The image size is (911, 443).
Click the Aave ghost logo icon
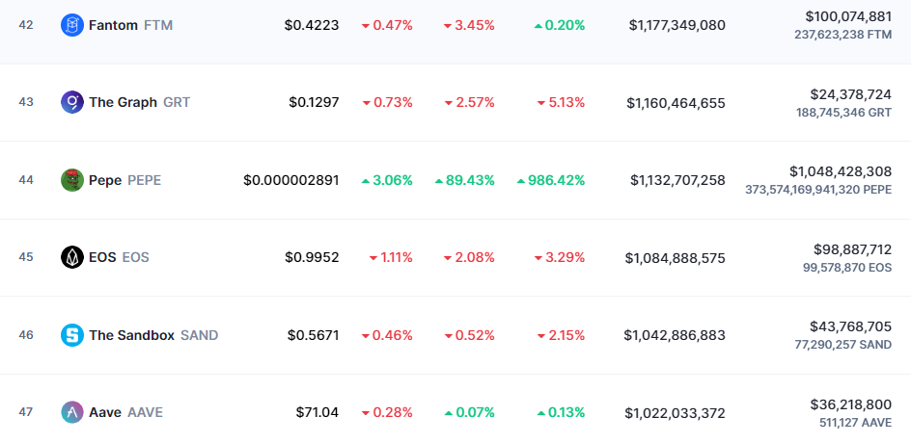[71, 412]
